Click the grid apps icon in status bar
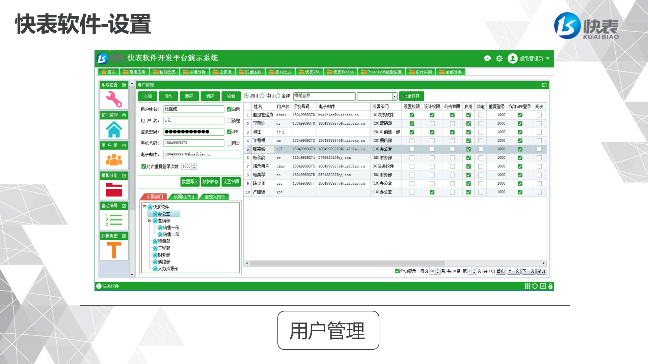 coord(527,286)
